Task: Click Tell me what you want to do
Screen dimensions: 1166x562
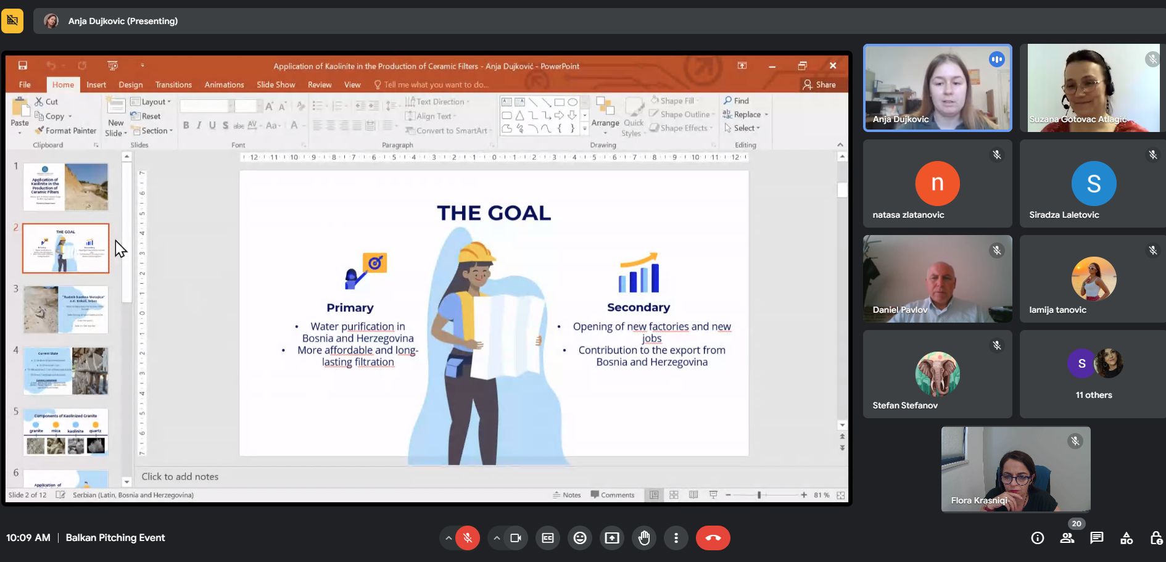Action: (431, 85)
